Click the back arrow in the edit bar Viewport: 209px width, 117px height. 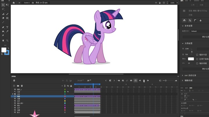[19, 3]
